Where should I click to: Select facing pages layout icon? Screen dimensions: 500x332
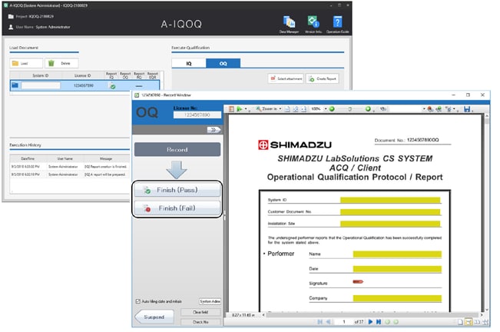click(477, 322)
